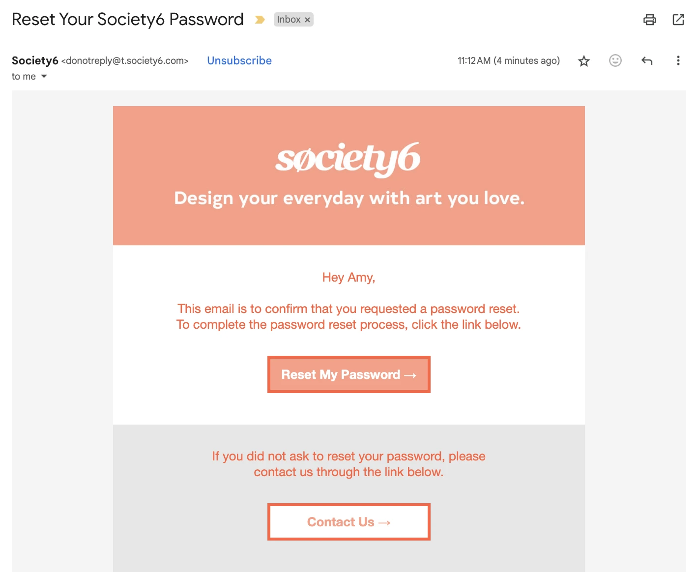
Task: Click the donotreply@t.society6.com sender address
Action: [x=125, y=61]
